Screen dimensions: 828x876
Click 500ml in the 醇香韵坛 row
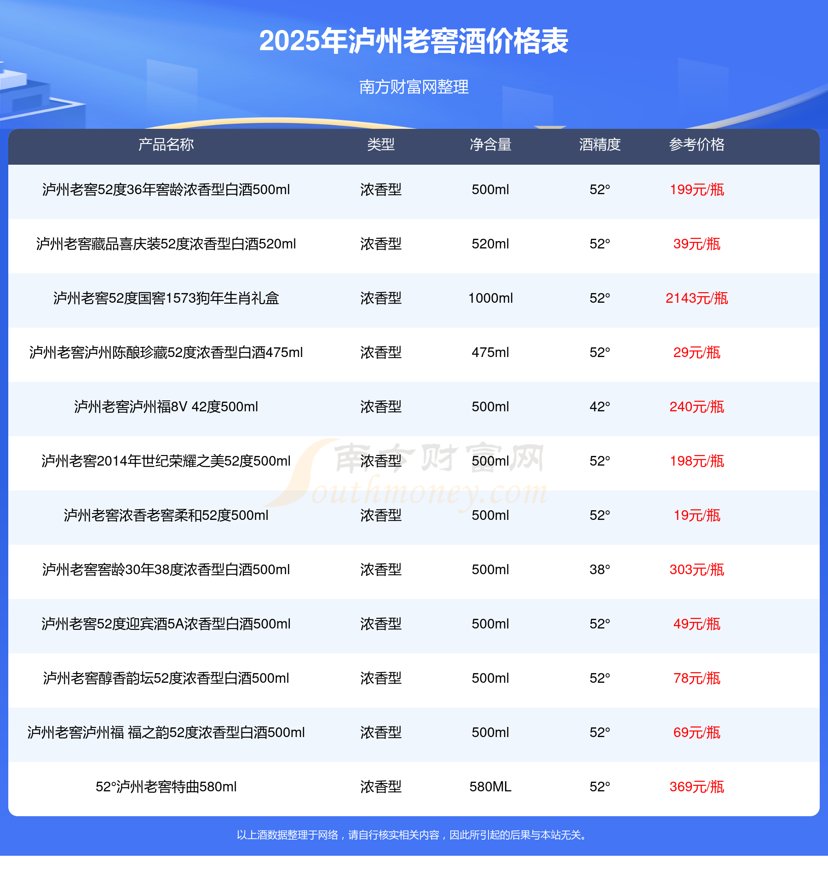click(x=490, y=678)
